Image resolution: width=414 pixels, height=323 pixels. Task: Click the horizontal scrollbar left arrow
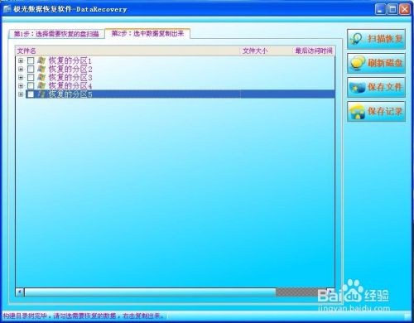tap(20, 292)
